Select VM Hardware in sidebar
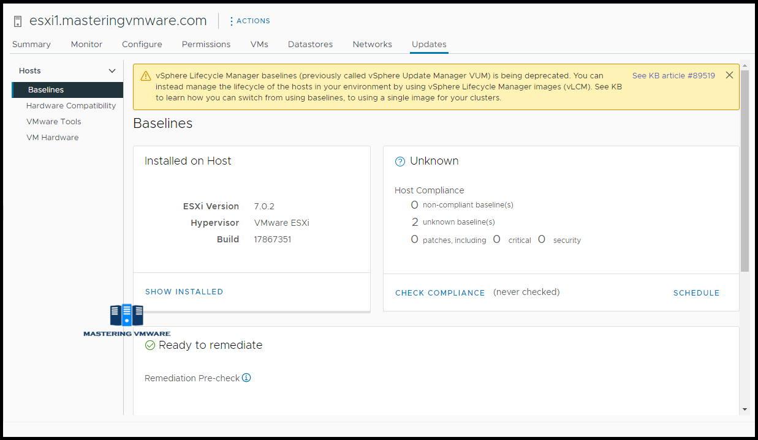 click(x=53, y=138)
